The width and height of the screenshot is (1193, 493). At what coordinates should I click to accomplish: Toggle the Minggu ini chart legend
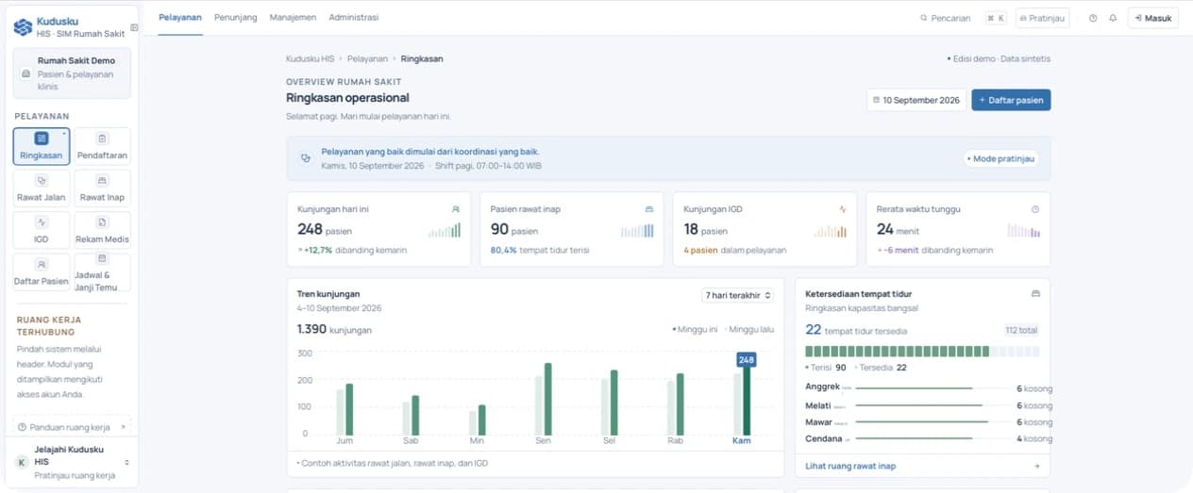click(695, 330)
